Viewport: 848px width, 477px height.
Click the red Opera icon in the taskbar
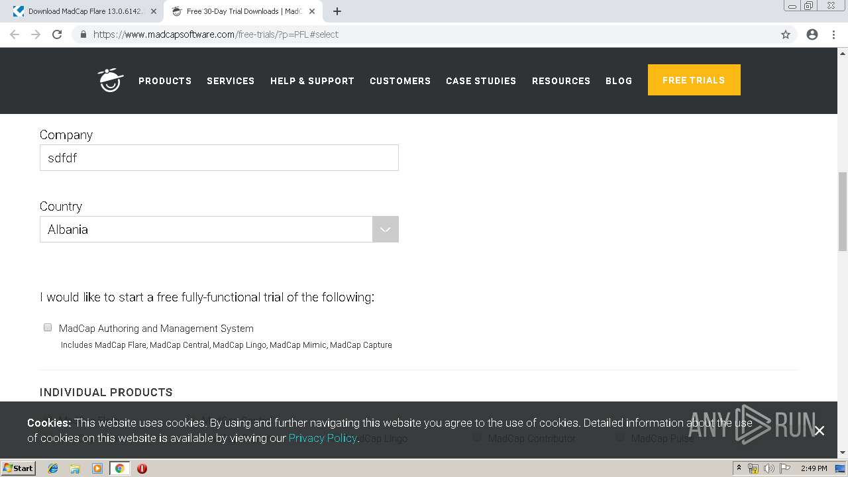pyautogui.click(x=142, y=468)
